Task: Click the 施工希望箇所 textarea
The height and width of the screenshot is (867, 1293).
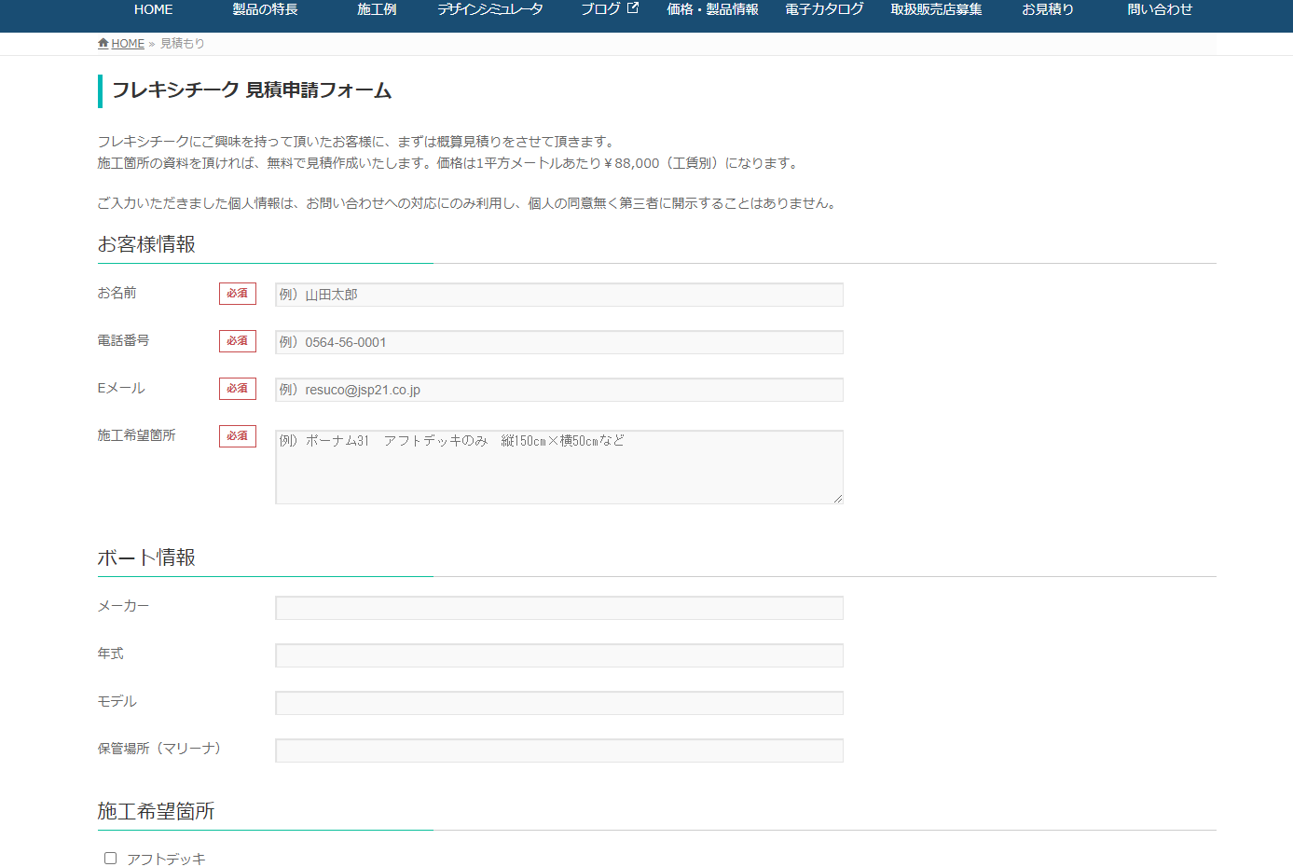Action: (x=558, y=467)
